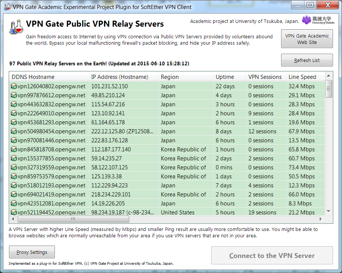Click the 0 mins uptime cell
The image size is (342, 273).
pyautogui.click(x=224, y=167)
